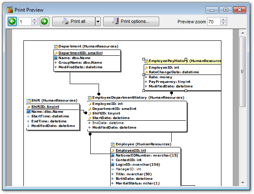Decrease preview zoom with down spinner
254x194 pixels.
tap(223, 23)
